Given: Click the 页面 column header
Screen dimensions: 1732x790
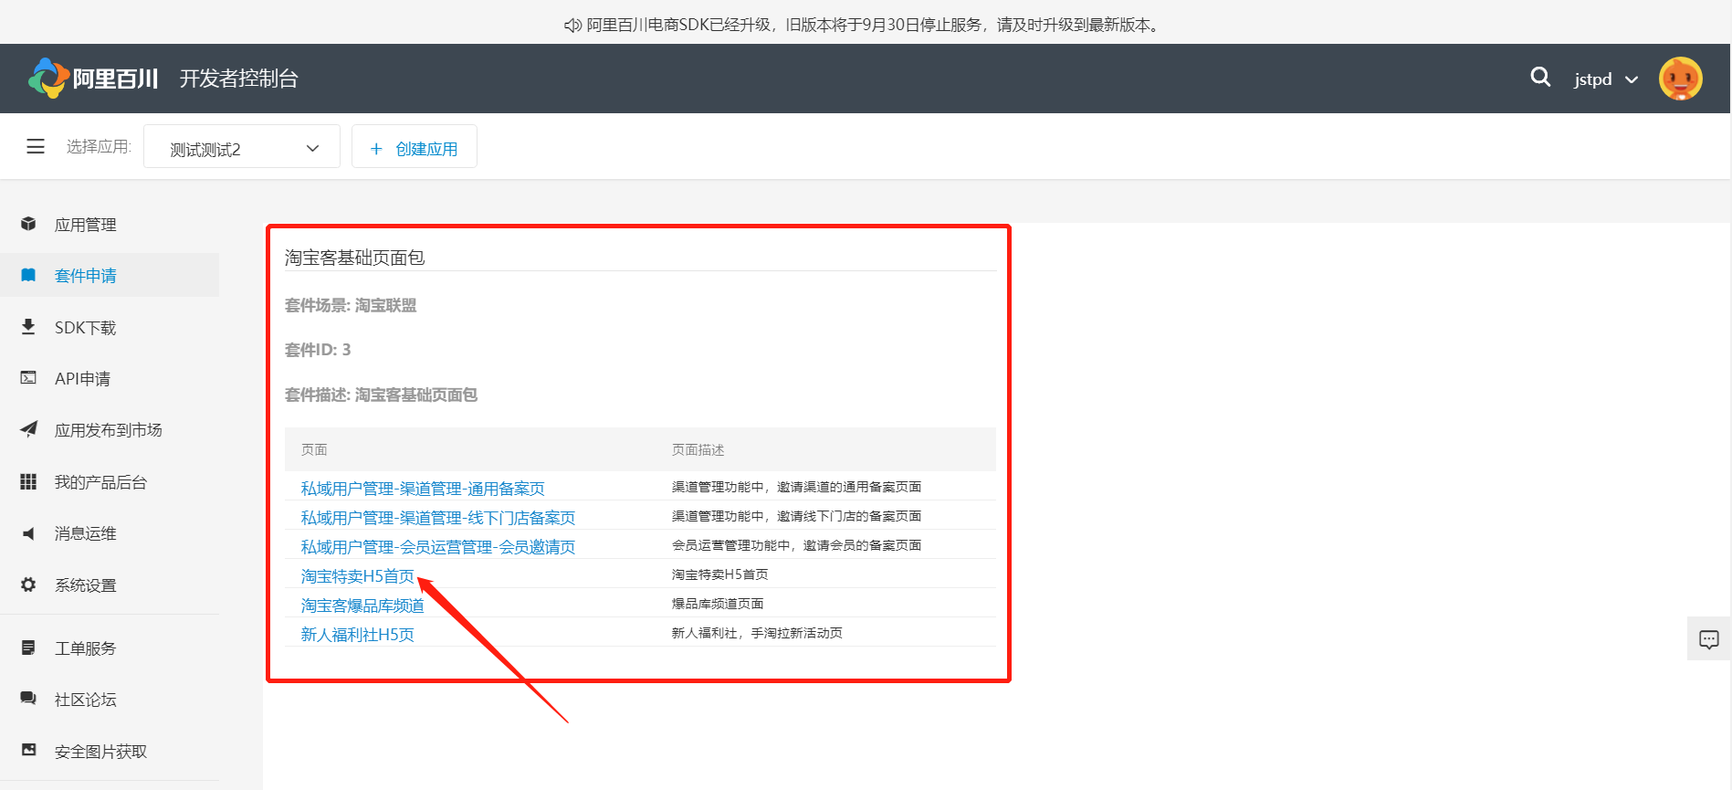Looking at the screenshot, I should coord(314,449).
